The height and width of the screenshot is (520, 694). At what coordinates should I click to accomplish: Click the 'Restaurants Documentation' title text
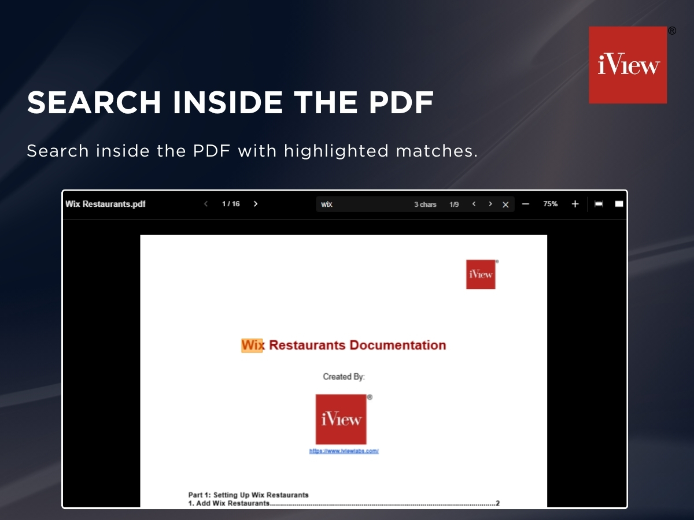pos(357,346)
